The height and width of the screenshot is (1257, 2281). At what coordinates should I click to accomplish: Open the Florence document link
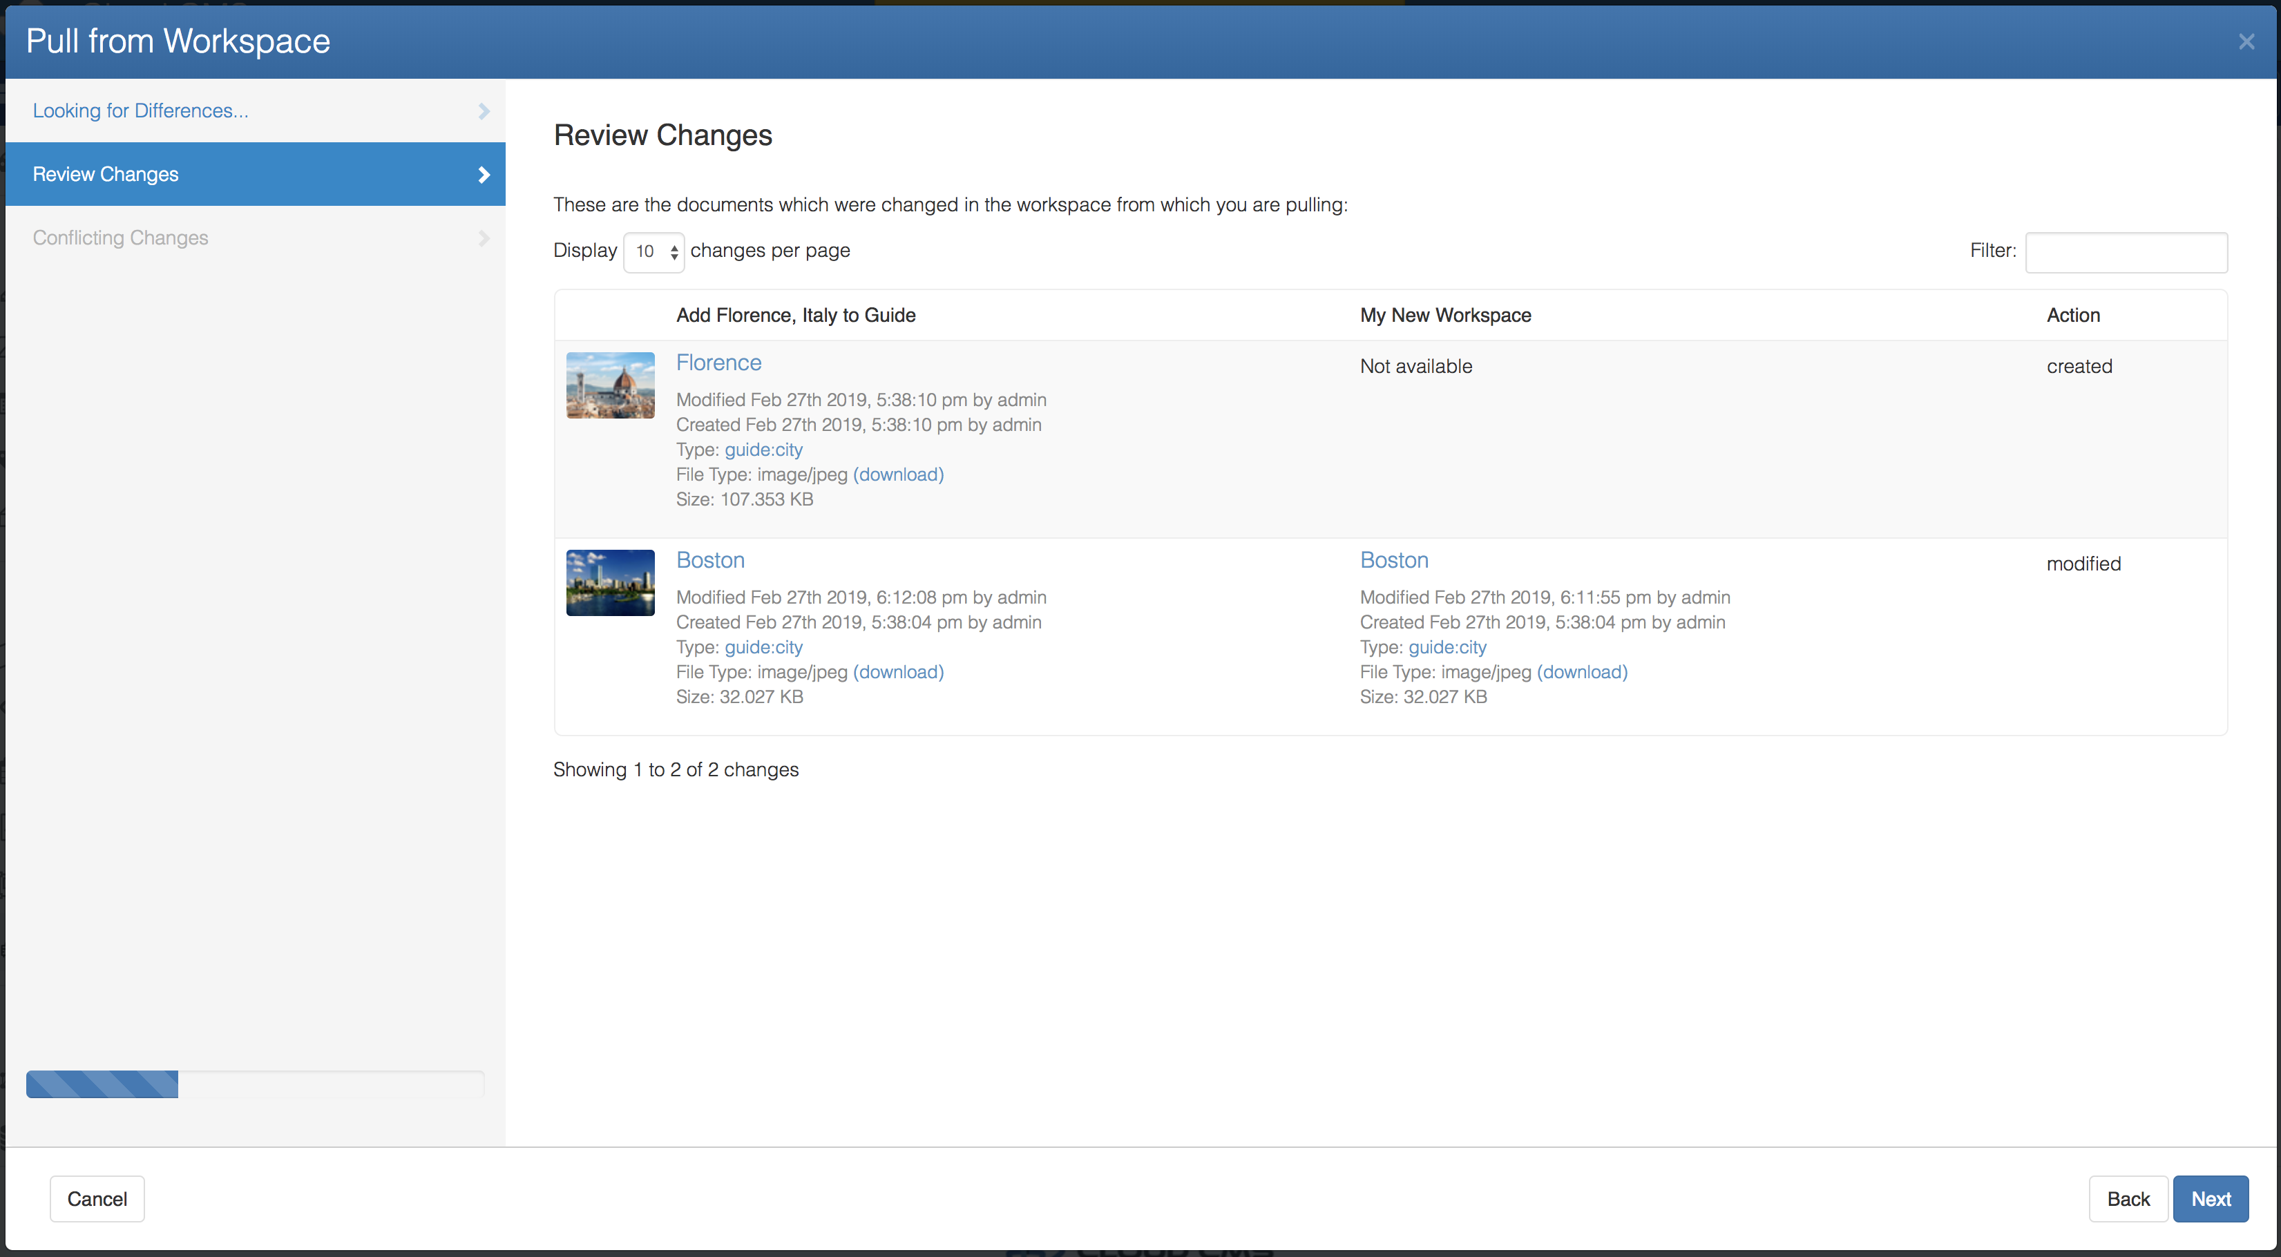pyautogui.click(x=718, y=363)
